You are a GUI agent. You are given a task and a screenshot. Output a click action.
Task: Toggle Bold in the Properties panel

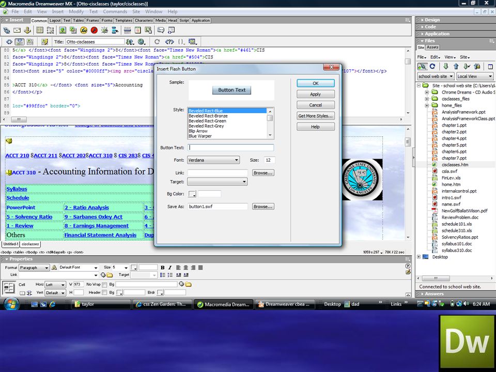point(163,268)
